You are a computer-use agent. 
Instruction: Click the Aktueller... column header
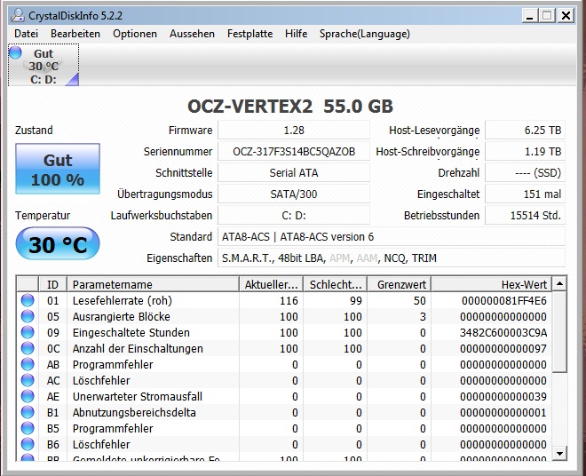[272, 284]
